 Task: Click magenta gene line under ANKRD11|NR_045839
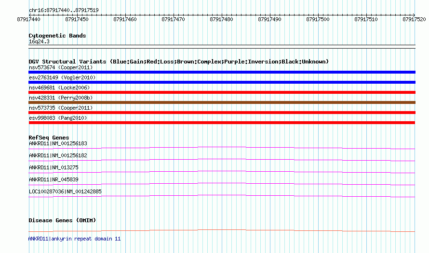click(x=222, y=184)
